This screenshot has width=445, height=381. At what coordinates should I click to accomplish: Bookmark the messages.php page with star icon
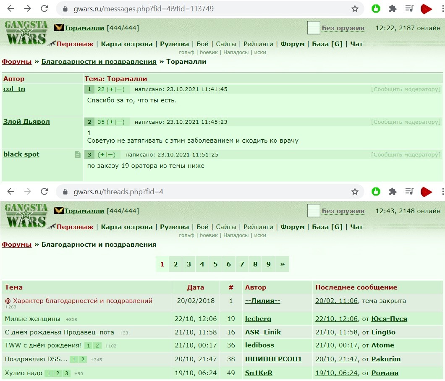[355, 9]
